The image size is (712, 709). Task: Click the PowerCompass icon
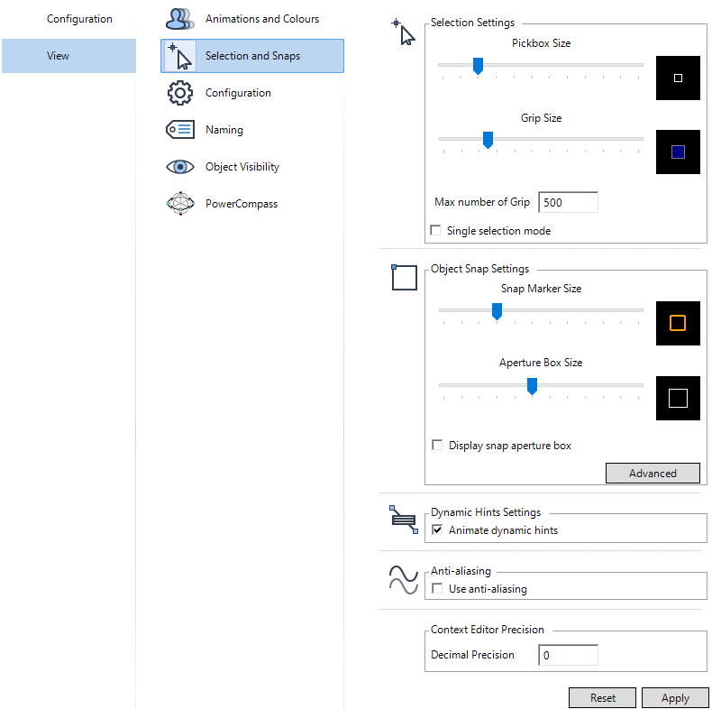pyautogui.click(x=180, y=203)
